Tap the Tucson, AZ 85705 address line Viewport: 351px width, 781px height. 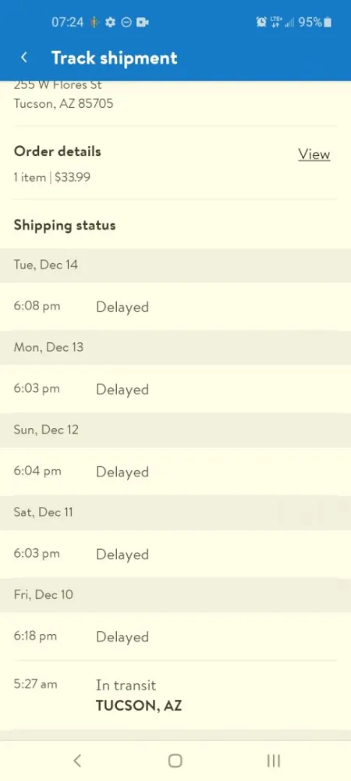click(x=64, y=104)
